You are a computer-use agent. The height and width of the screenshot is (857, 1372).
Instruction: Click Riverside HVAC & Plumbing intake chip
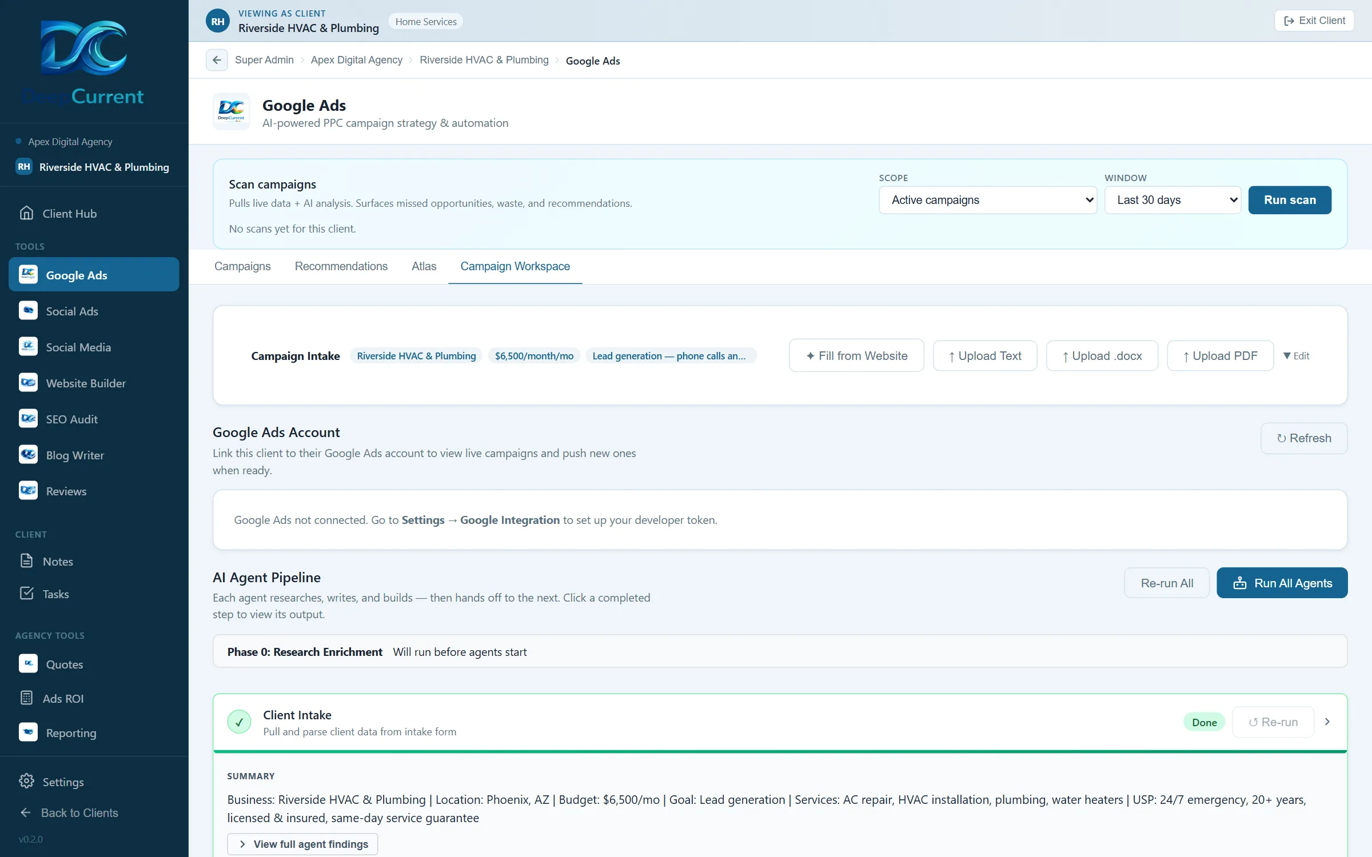coord(416,355)
